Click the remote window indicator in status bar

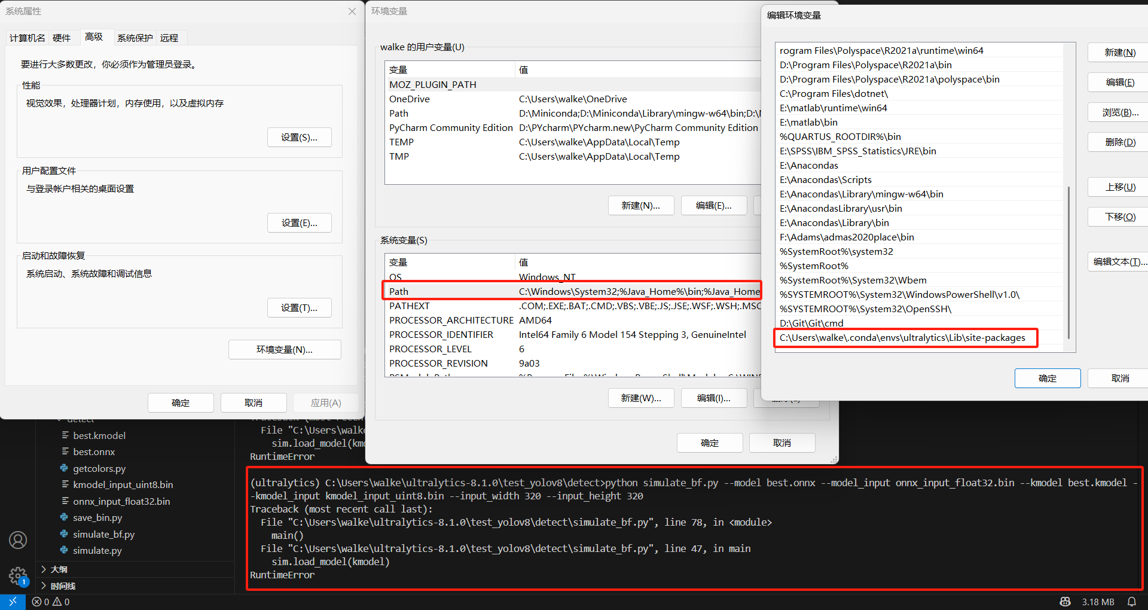13,602
